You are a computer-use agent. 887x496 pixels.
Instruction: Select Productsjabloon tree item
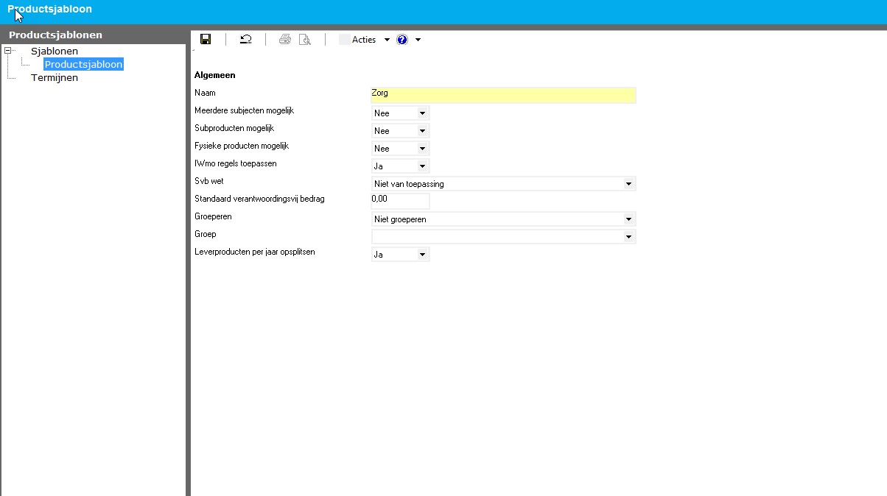coord(83,65)
